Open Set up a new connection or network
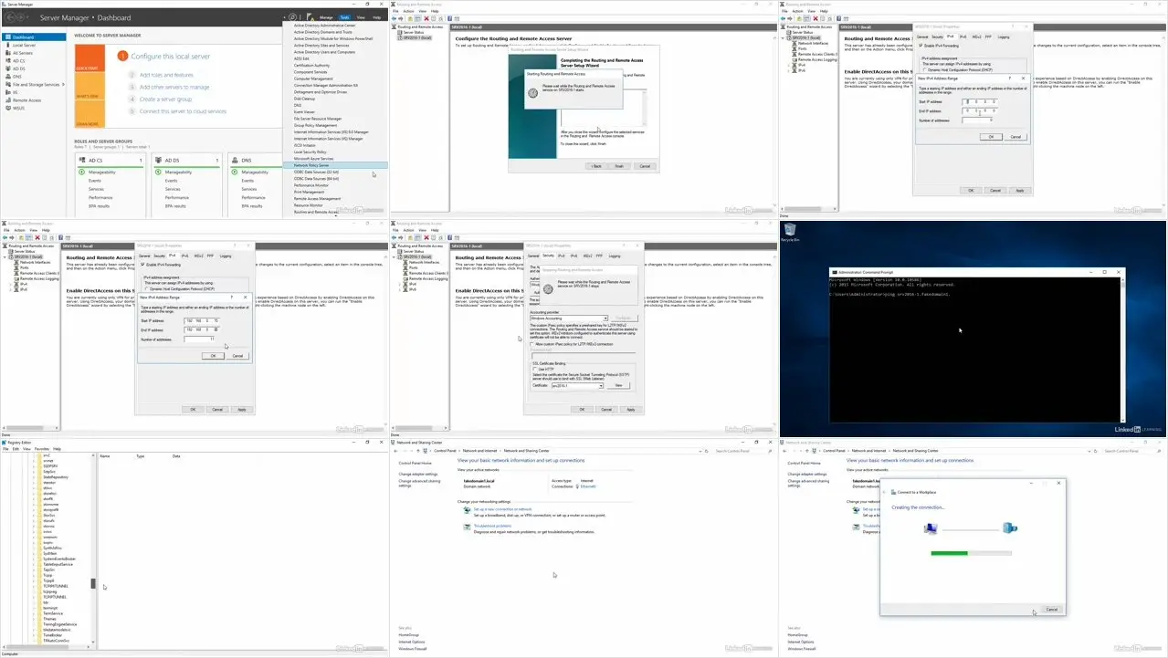The height and width of the screenshot is (658, 1168). 502,509
